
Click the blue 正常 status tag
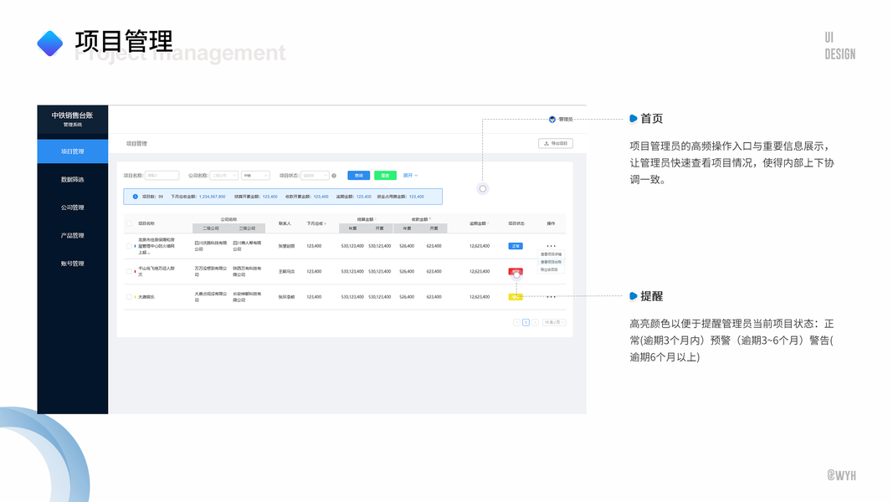click(x=516, y=246)
